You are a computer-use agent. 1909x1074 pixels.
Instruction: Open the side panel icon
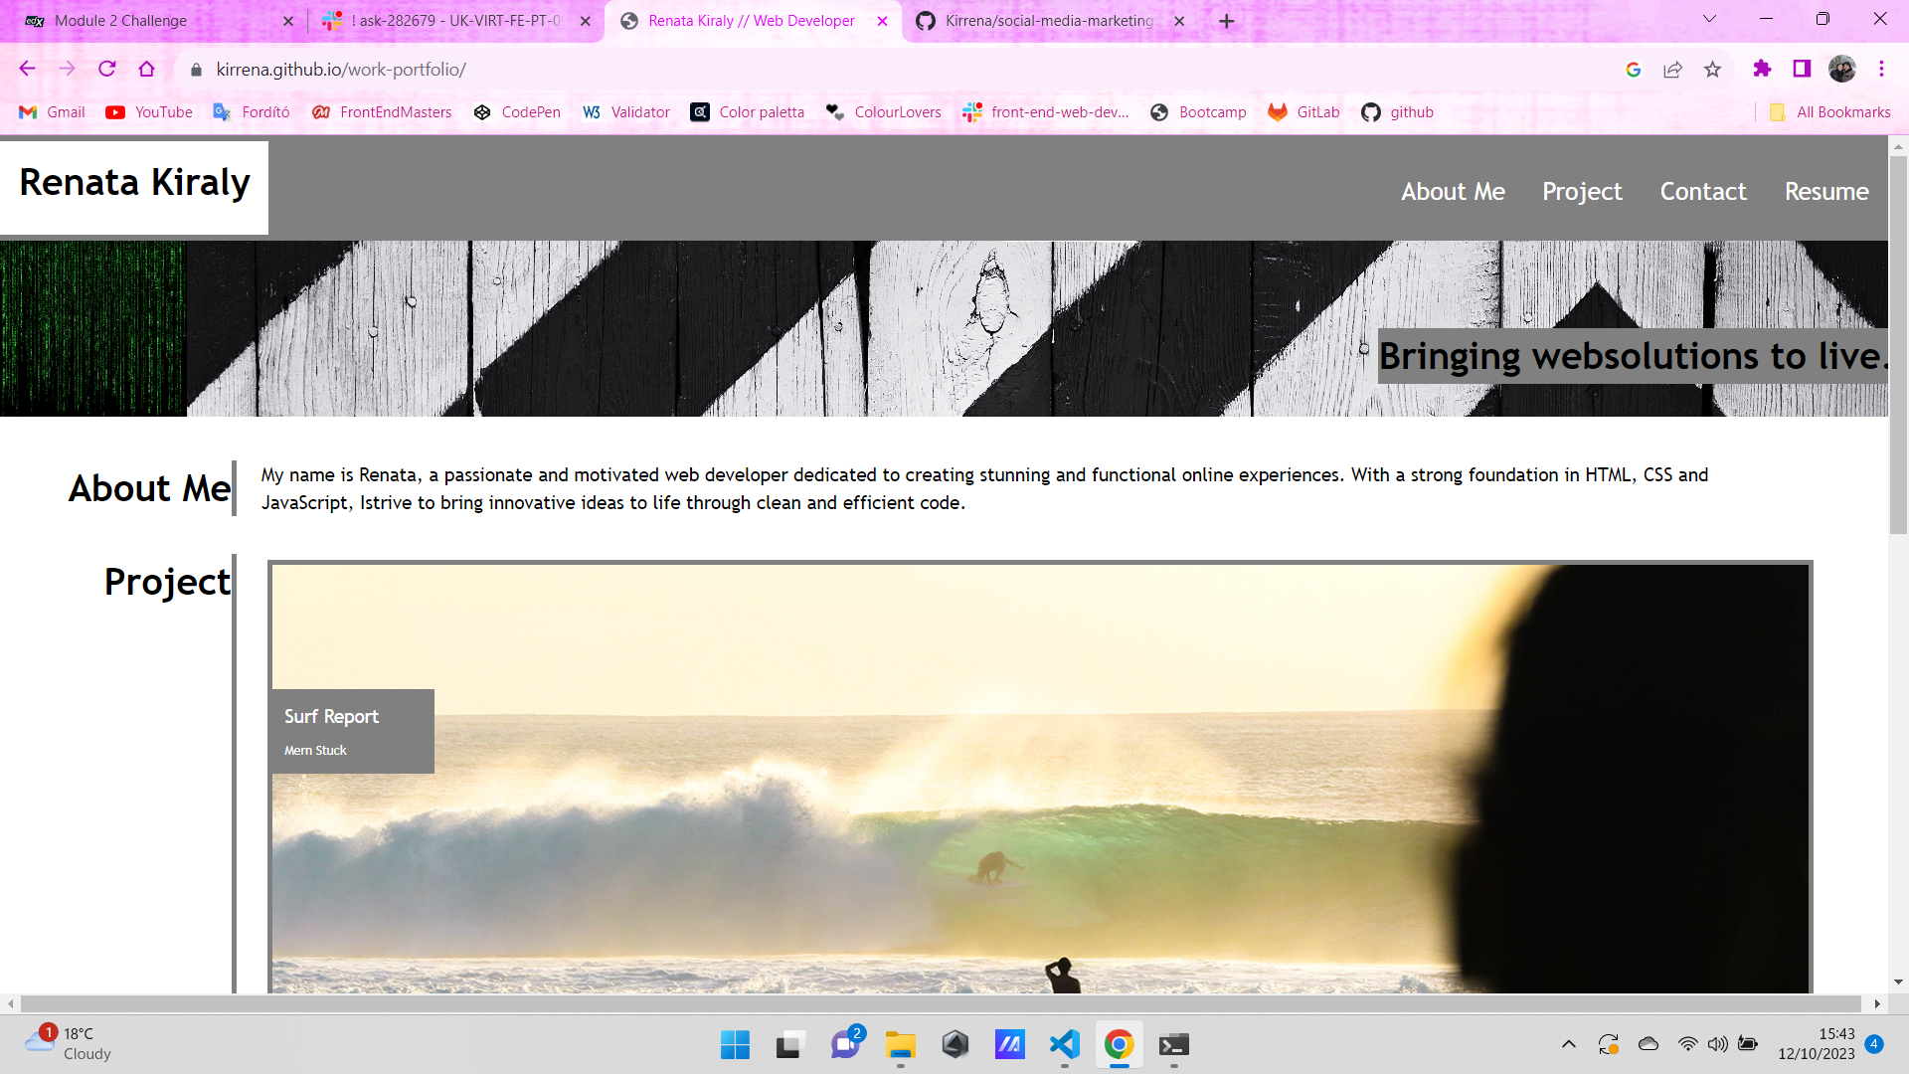click(x=1802, y=69)
